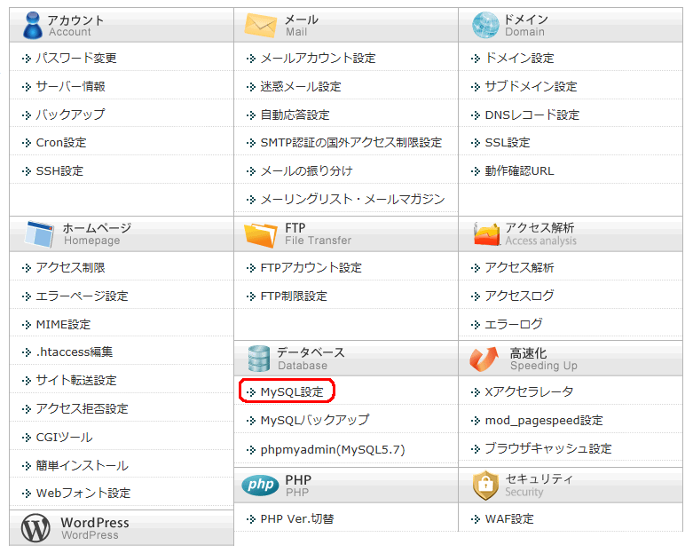Open Webフォント設定 link
Viewport: 693px width, 553px height.
pos(83,493)
